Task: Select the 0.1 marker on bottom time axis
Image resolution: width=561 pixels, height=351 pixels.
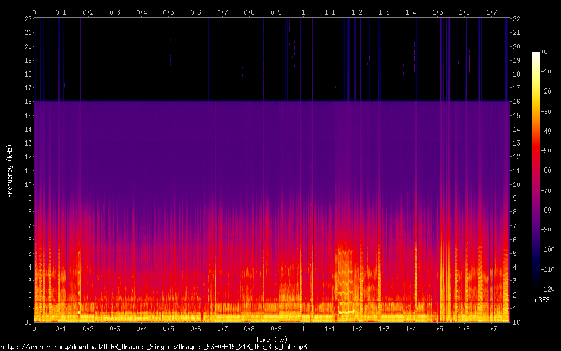Action: click(61, 328)
